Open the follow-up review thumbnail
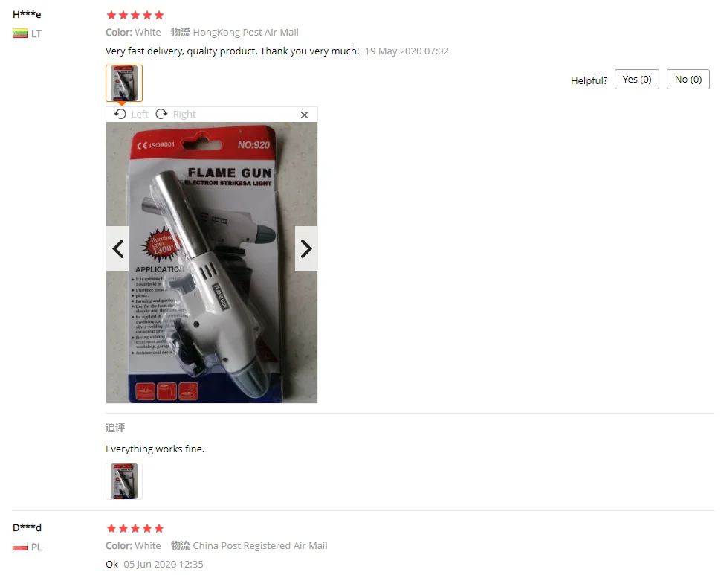Screen dimensions: 721x575 coord(124,481)
